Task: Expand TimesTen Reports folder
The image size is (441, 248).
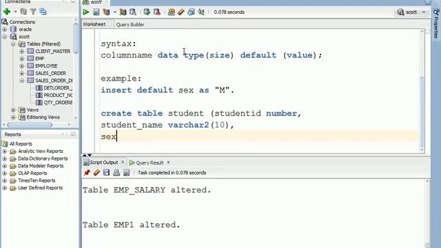Action: 5,180
